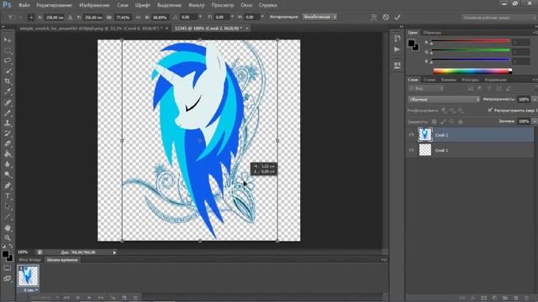Image resolution: width=538 pixels, height=302 pixels.
Task: Select the Hand tool
Action: [8, 227]
